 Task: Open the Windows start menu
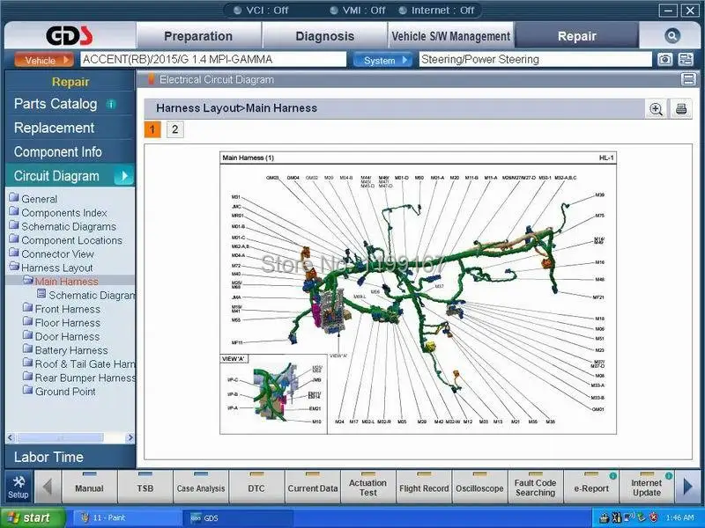33,517
